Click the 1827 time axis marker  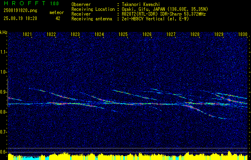pyautogui.click(x=171, y=34)
